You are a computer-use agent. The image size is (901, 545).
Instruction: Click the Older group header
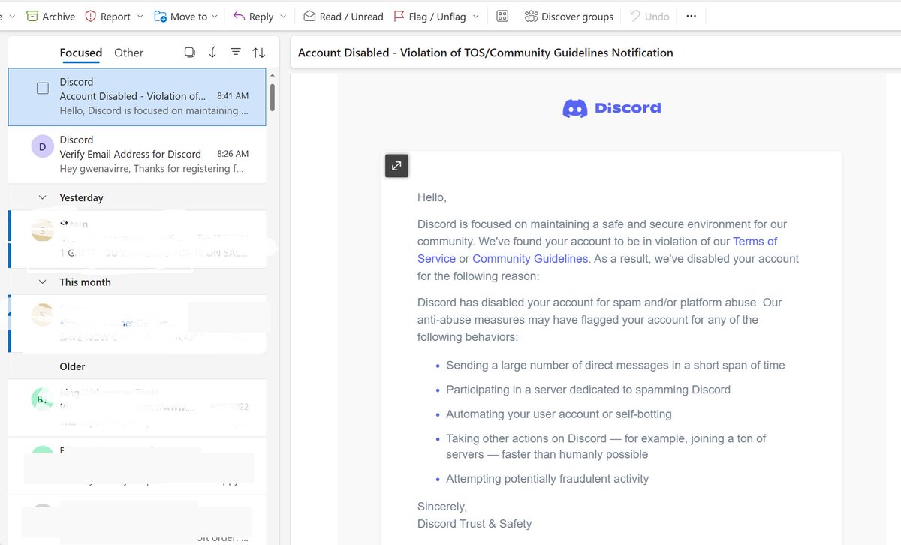point(137,366)
